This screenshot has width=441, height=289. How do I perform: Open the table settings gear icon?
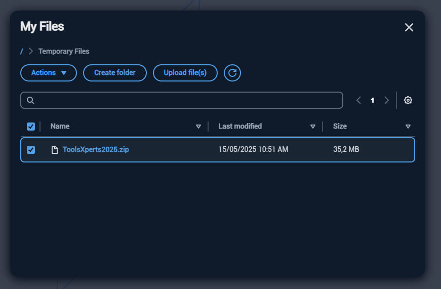[408, 100]
